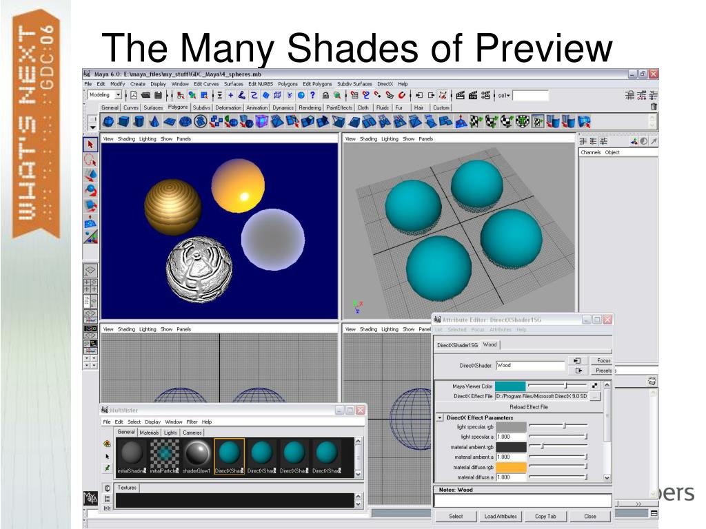This screenshot has width=706, height=529.
Task: Collapse DirectX Effect Parameters section
Action: [x=440, y=418]
